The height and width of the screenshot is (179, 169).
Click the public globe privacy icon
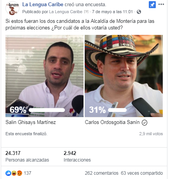pyautogui.click(x=139, y=12)
